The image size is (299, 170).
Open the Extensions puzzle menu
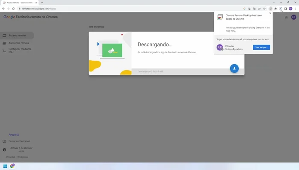275,9
